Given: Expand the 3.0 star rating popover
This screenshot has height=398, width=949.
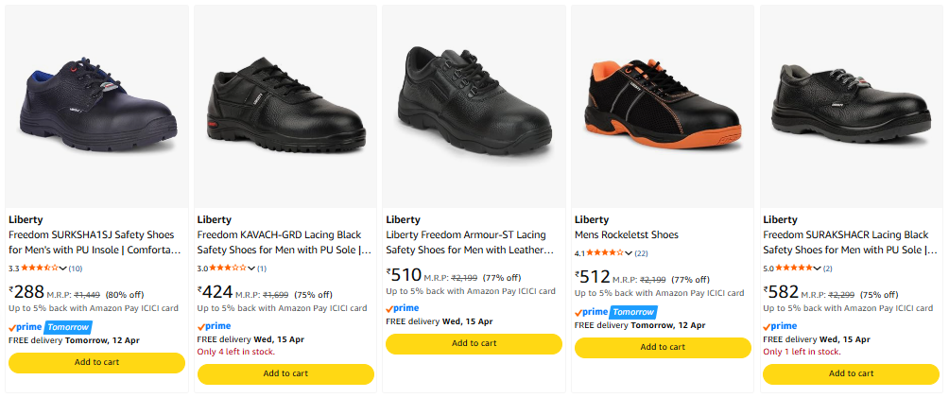Looking at the screenshot, I should (x=252, y=268).
